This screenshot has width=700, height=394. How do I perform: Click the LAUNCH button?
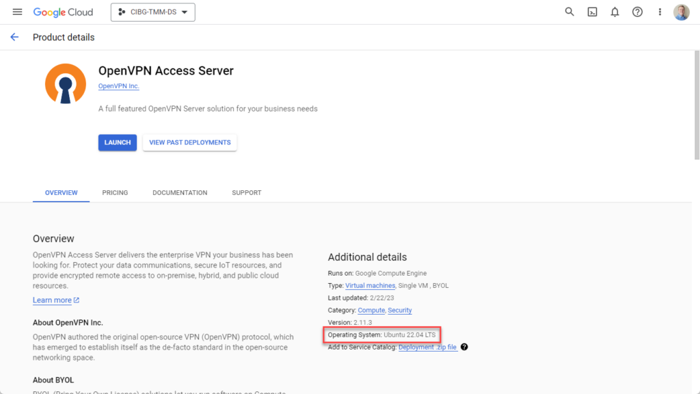coord(118,142)
